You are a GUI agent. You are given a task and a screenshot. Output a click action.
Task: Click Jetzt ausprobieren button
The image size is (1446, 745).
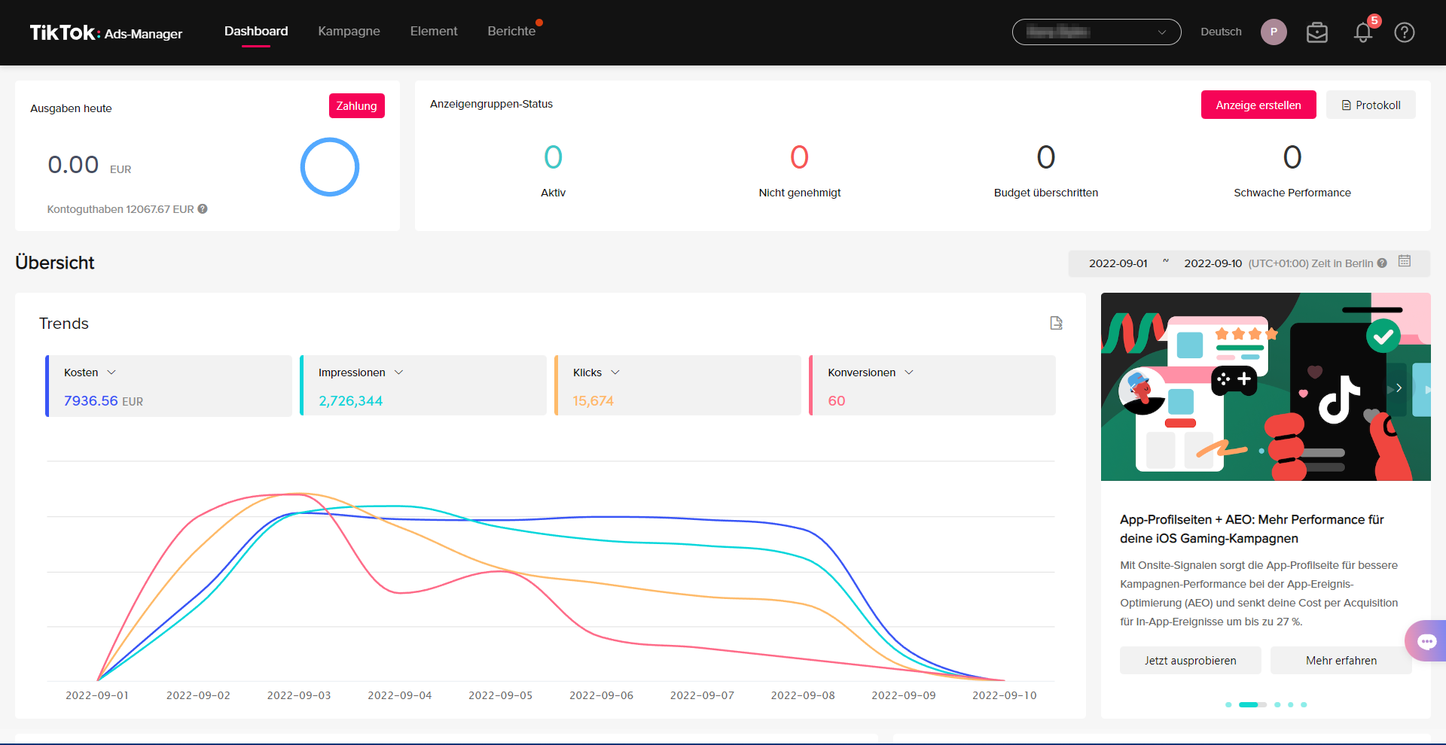pyautogui.click(x=1190, y=661)
